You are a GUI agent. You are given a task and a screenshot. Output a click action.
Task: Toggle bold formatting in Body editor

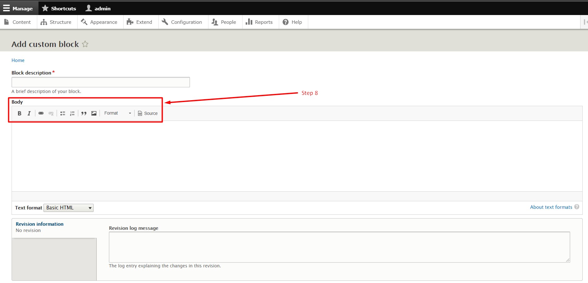[x=19, y=113]
